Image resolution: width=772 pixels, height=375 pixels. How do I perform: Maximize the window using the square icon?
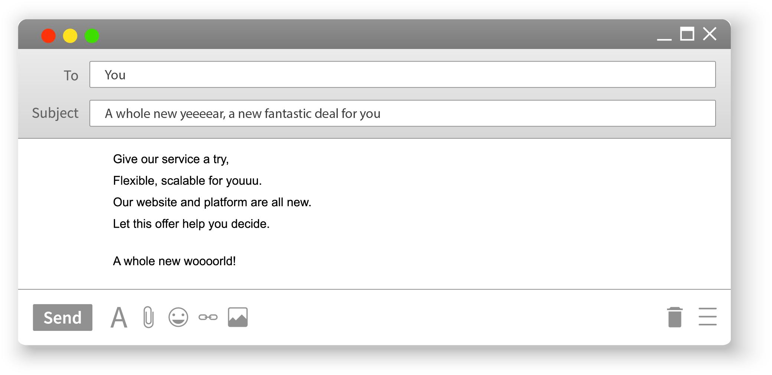[x=687, y=34]
